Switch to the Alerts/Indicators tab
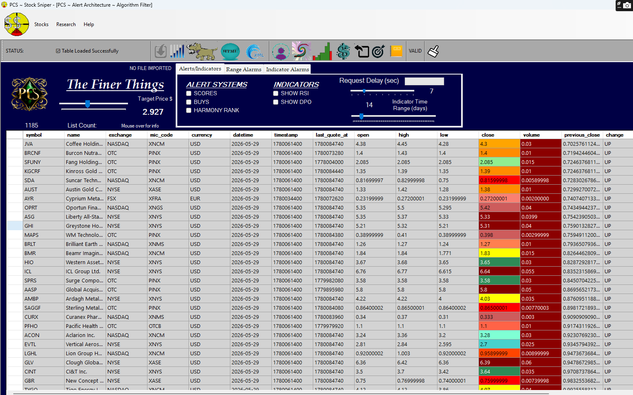 200,69
